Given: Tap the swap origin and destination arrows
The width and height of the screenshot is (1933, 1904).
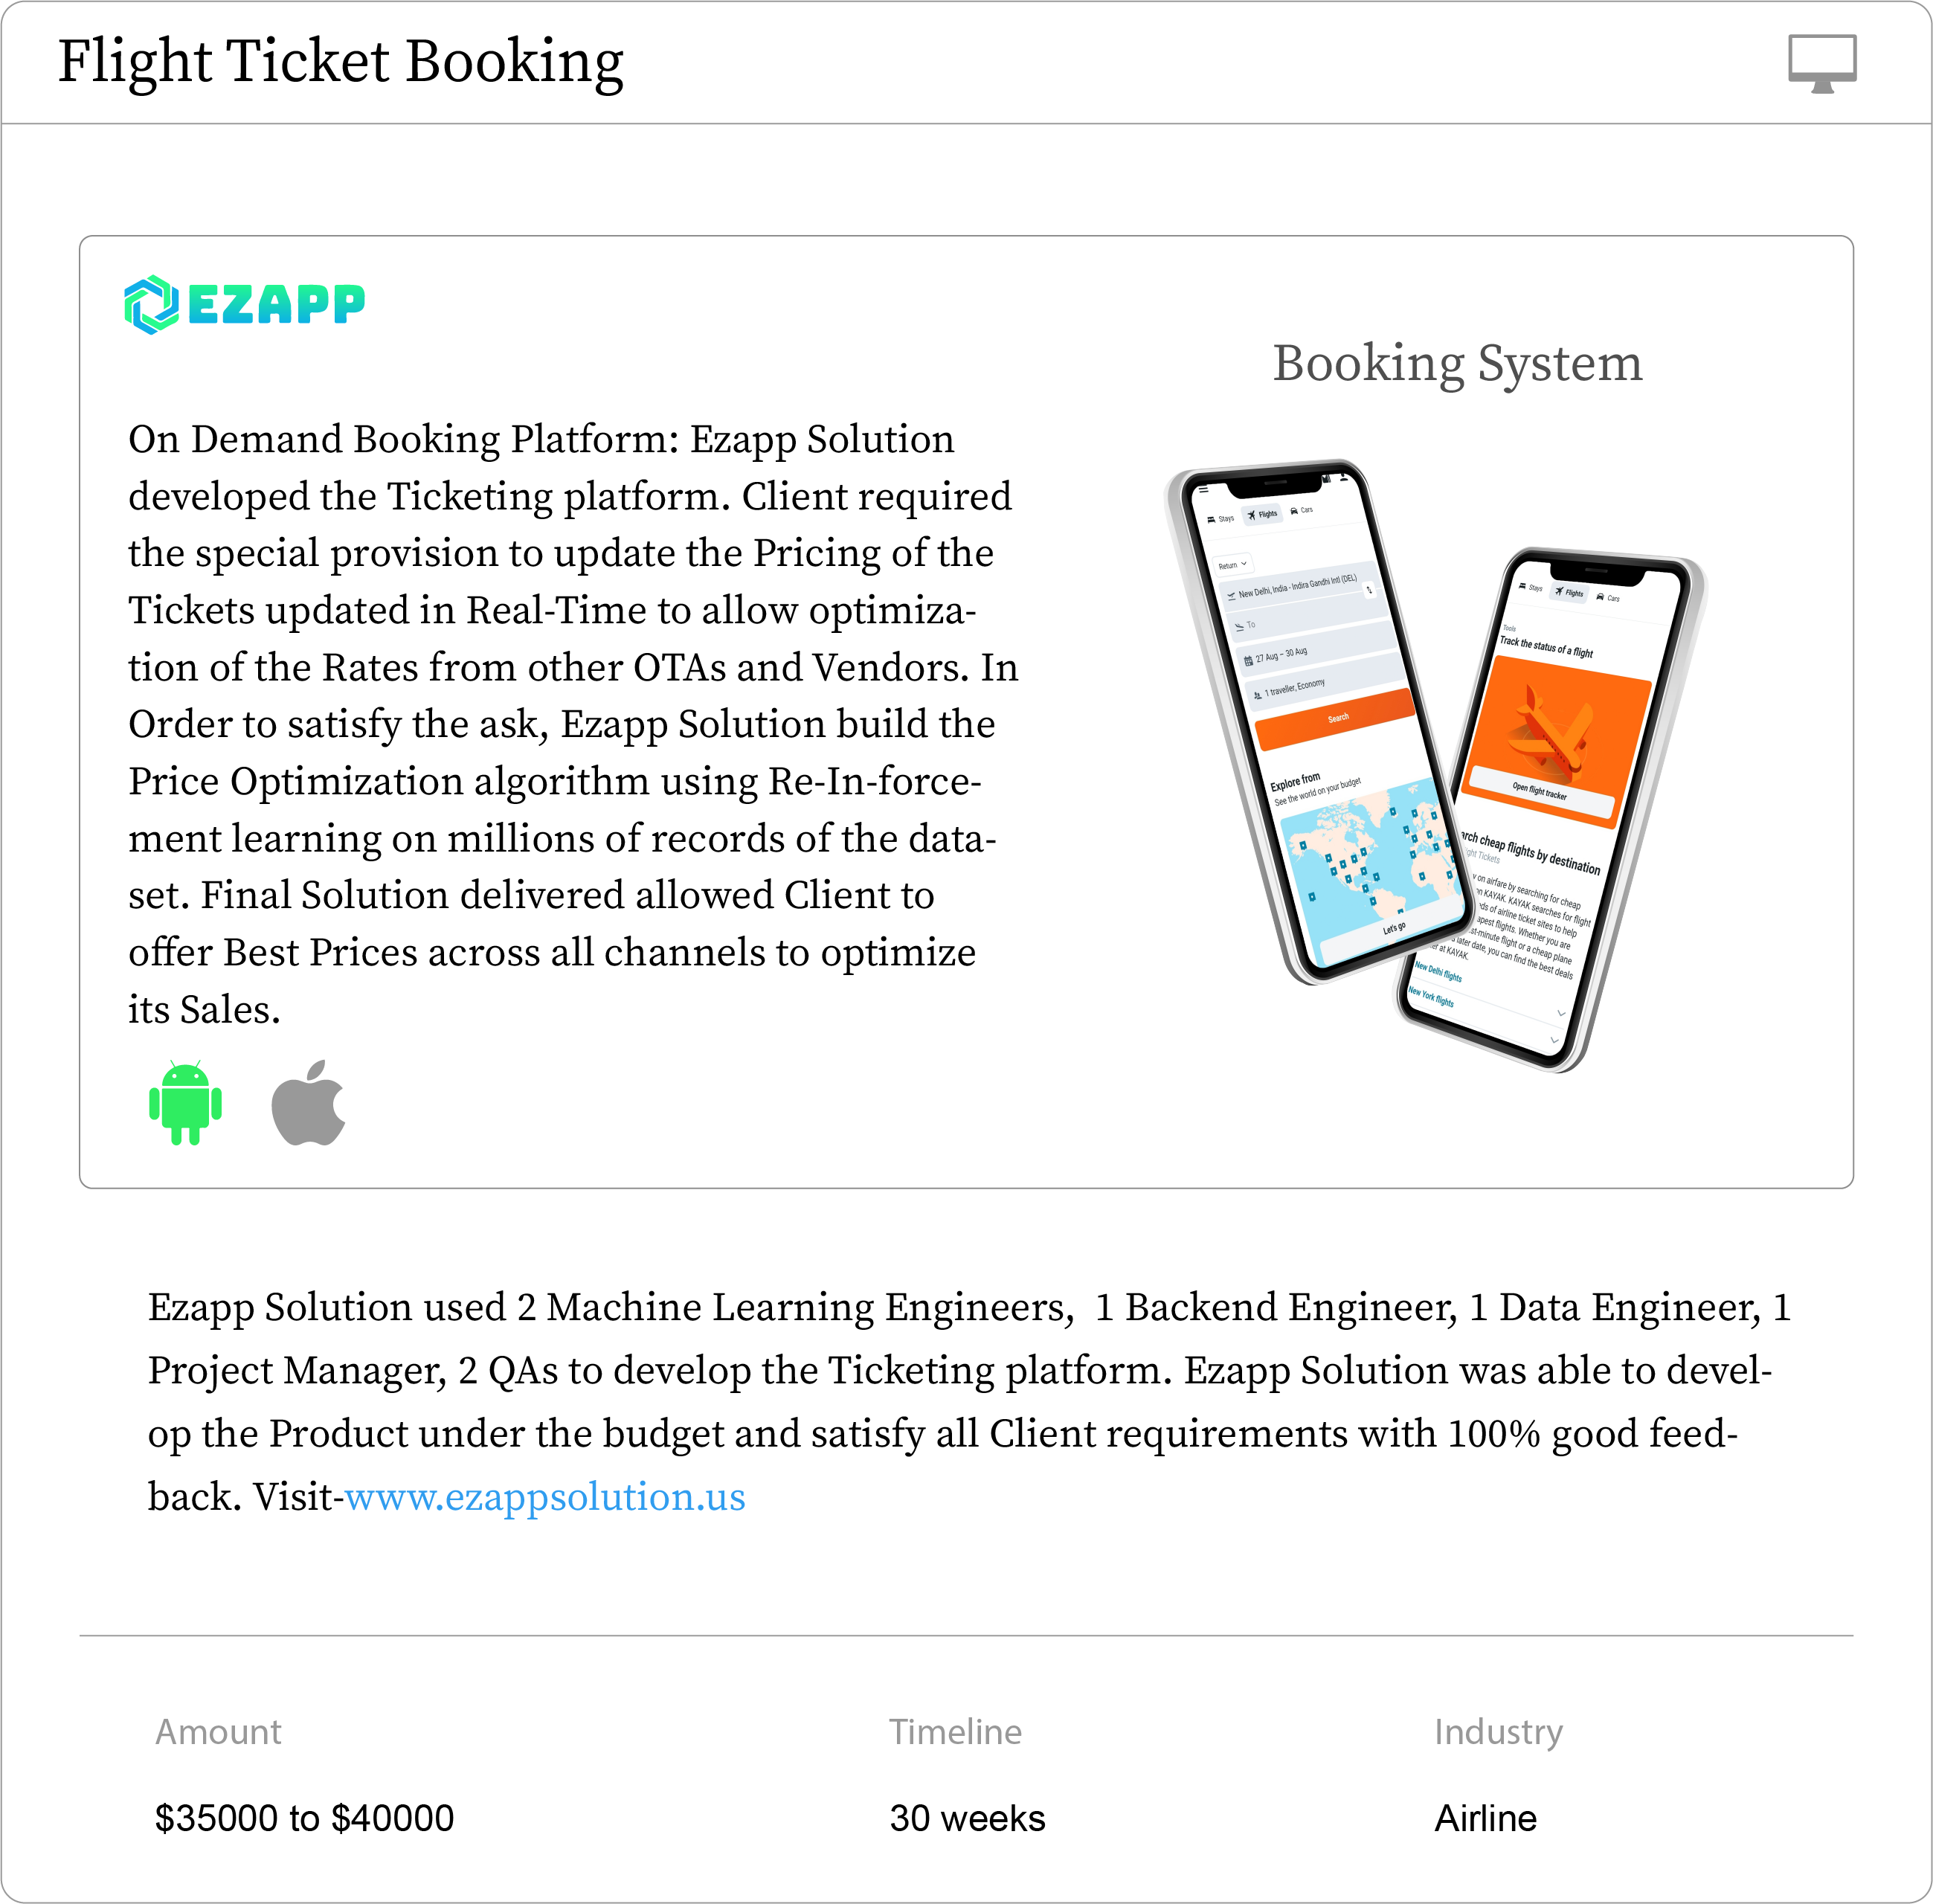Looking at the screenshot, I should tap(1369, 590).
